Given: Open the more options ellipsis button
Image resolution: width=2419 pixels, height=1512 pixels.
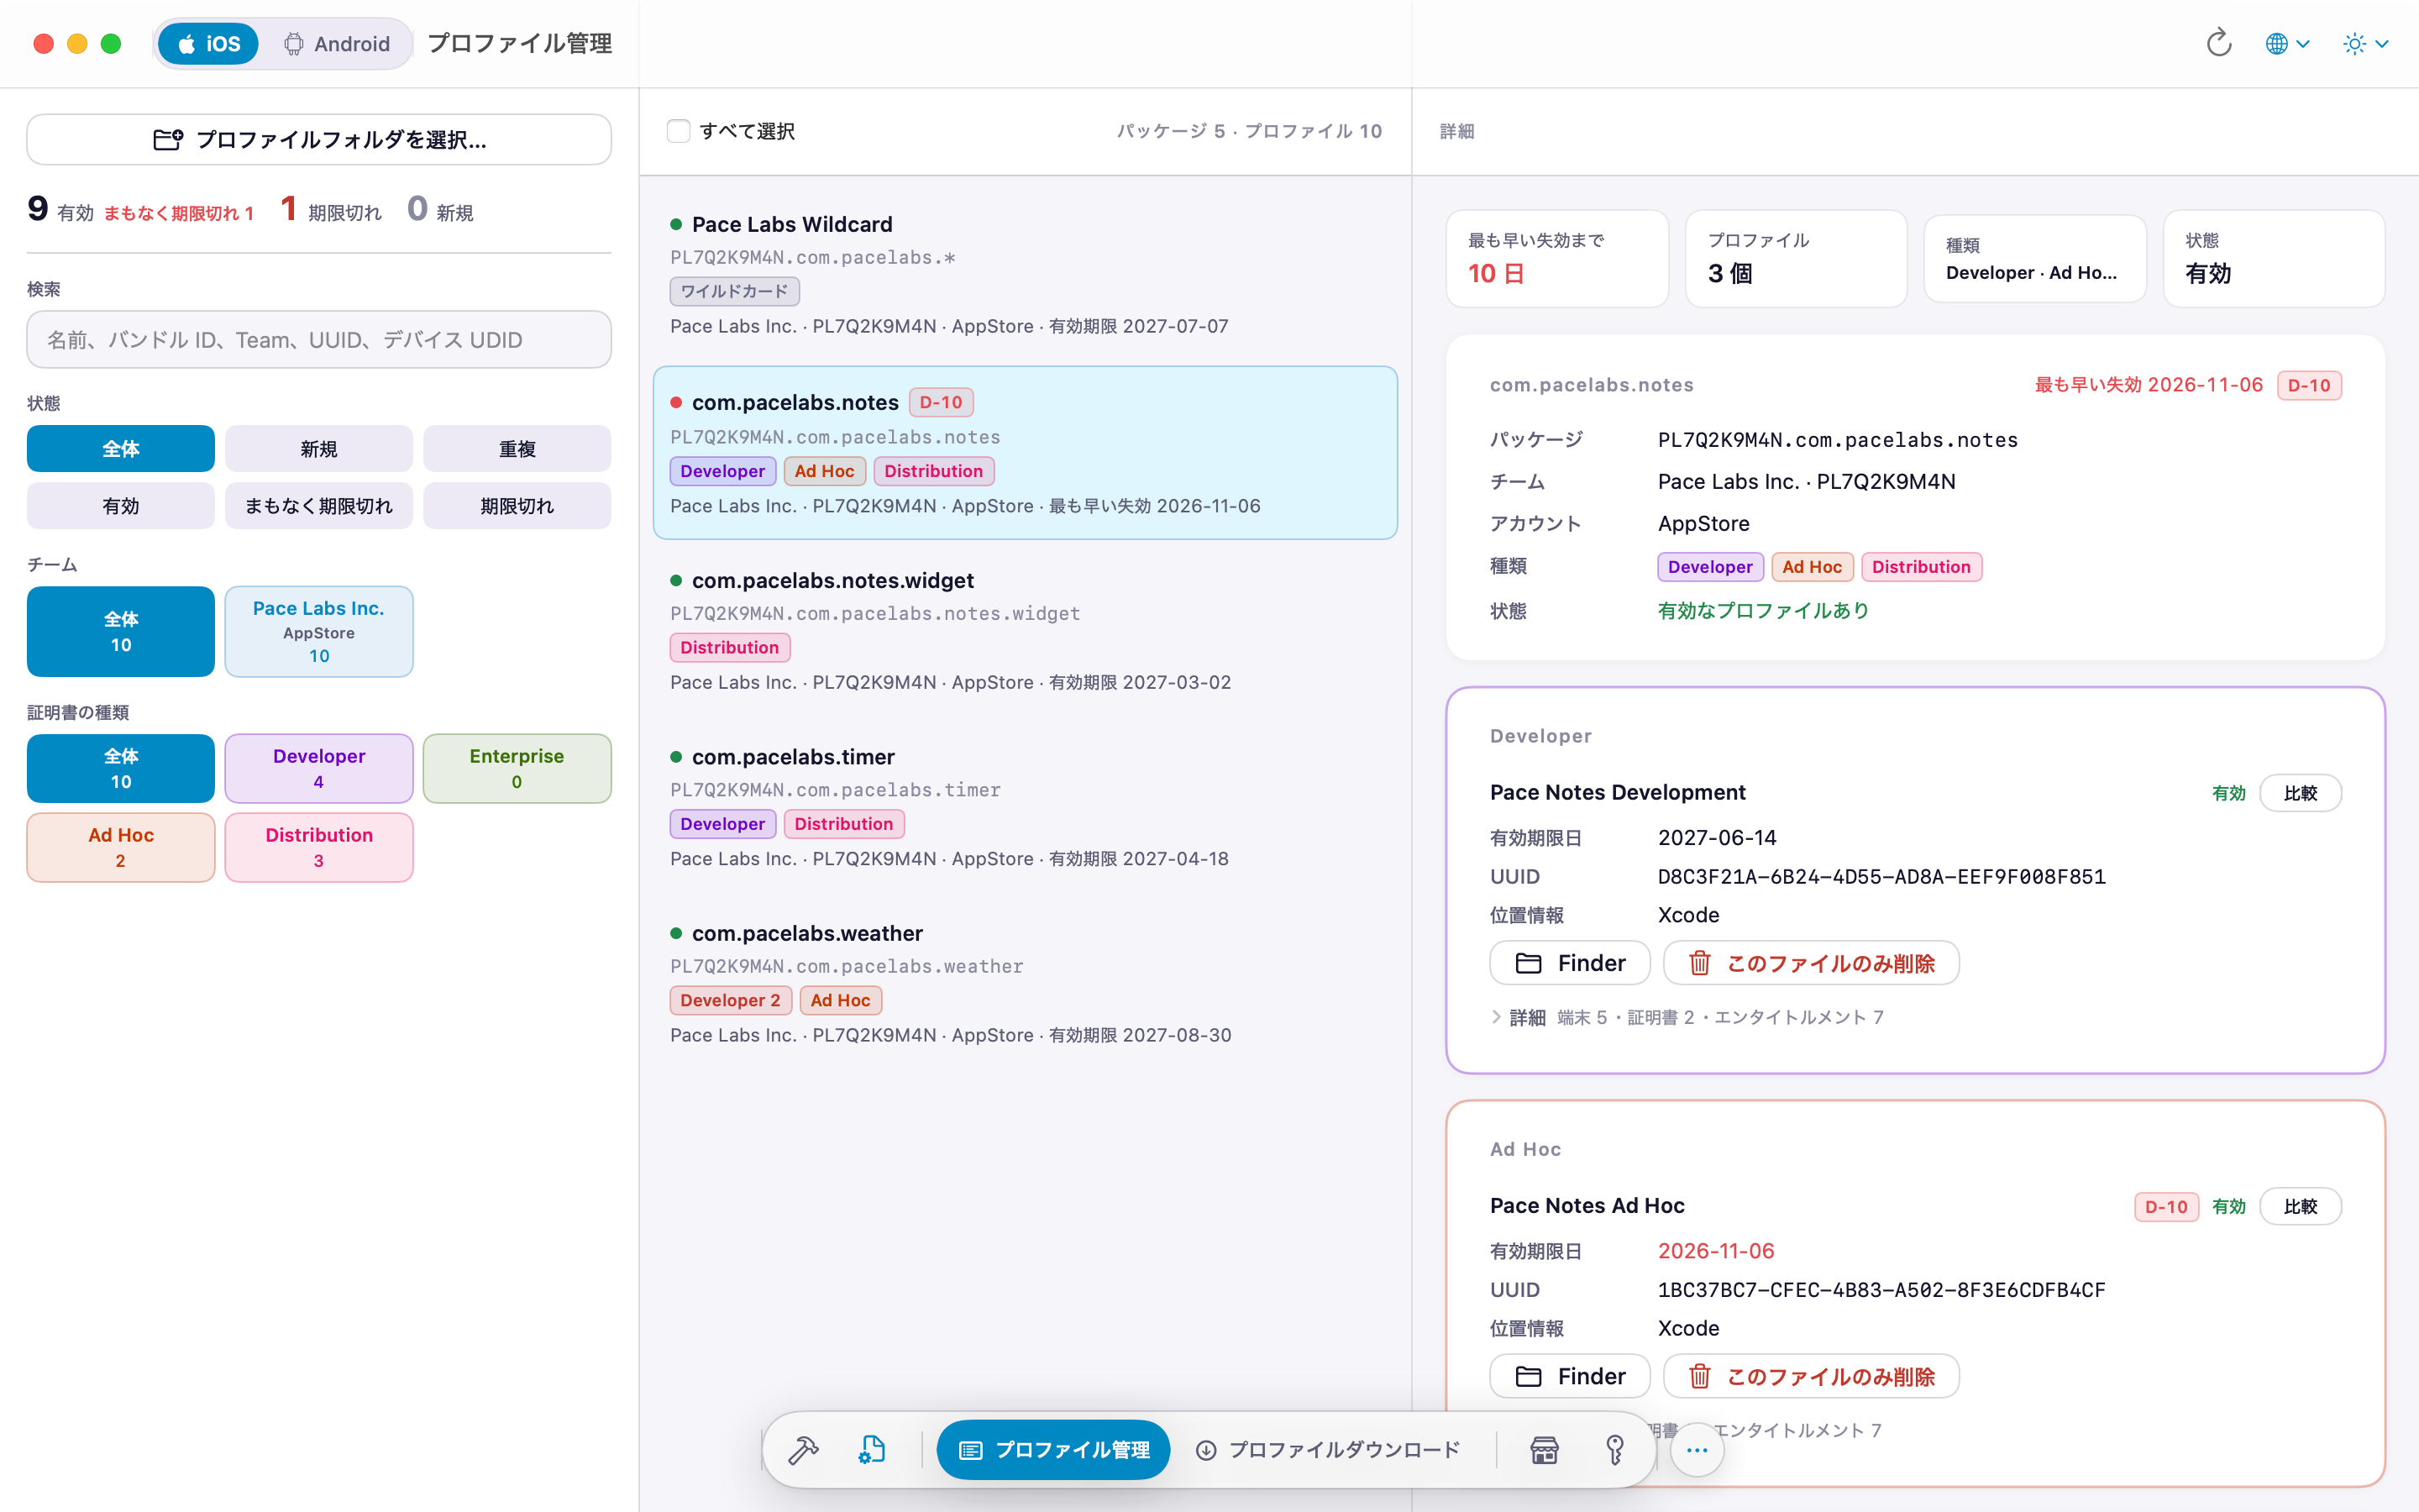Looking at the screenshot, I should point(1697,1449).
